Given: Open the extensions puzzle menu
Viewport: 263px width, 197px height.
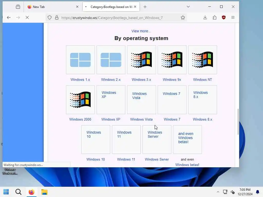Looking at the screenshot, I should [214, 17].
